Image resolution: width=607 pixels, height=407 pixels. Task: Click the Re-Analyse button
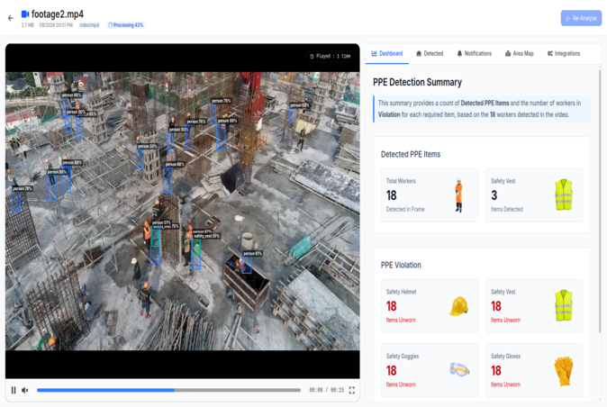point(581,18)
